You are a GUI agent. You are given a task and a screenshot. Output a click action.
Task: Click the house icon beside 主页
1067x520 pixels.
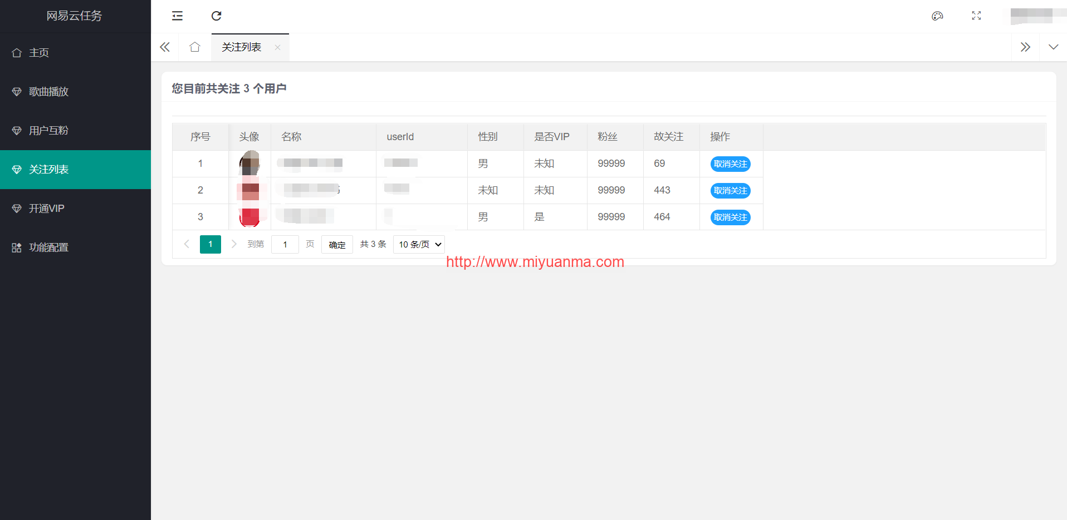pos(17,53)
